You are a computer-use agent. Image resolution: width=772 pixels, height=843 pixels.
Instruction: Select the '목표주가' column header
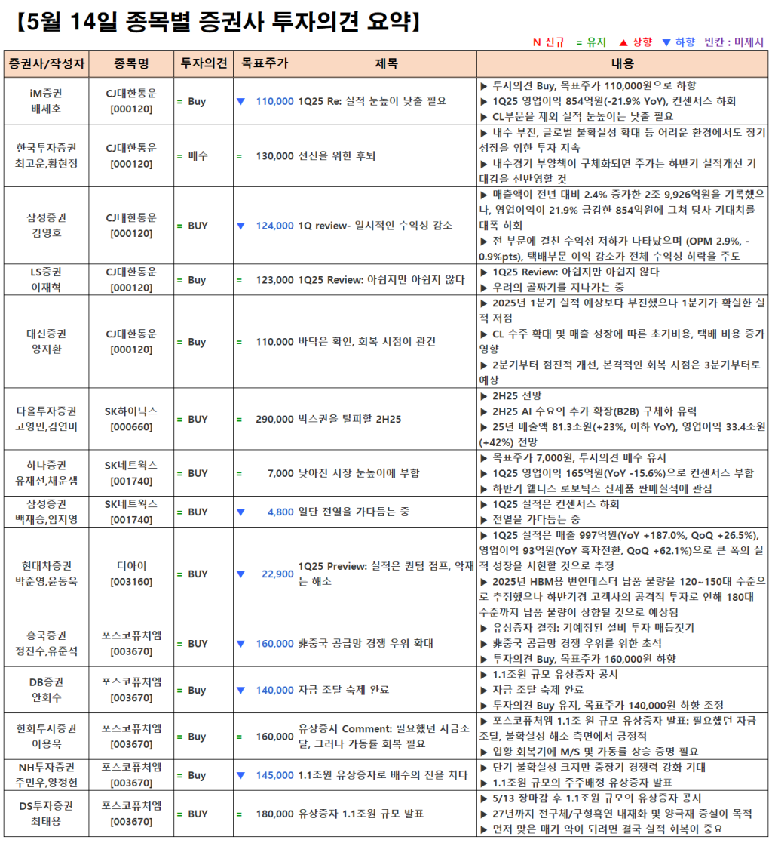pos(265,64)
